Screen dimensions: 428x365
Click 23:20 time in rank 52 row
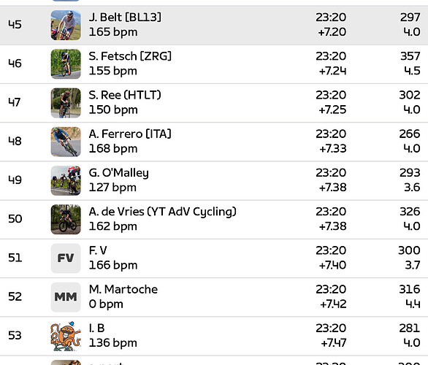click(x=331, y=289)
